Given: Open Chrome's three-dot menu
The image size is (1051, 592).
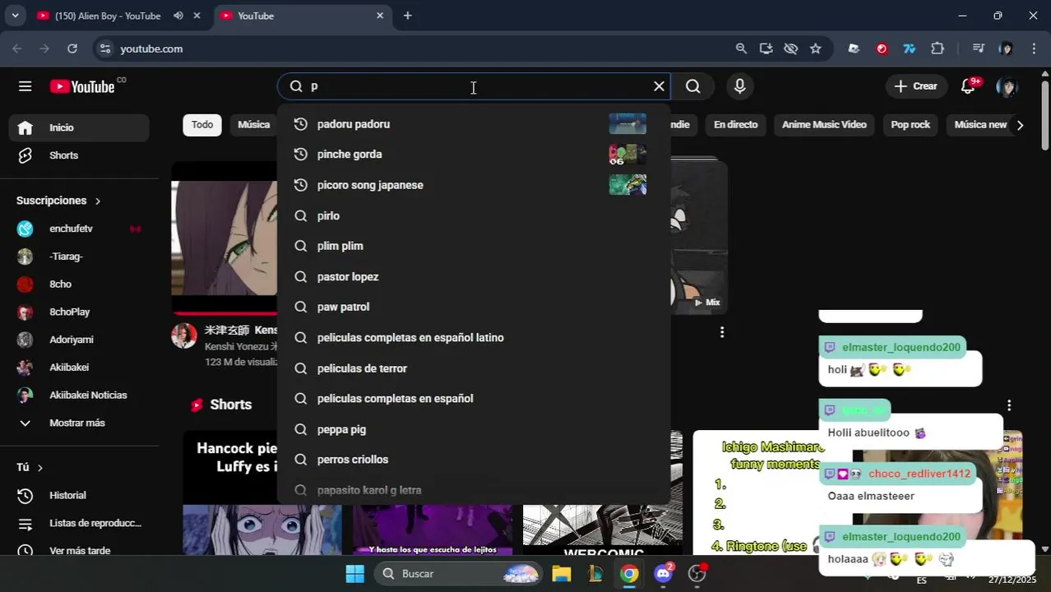Looking at the screenshot, I should click(1034, 49).
